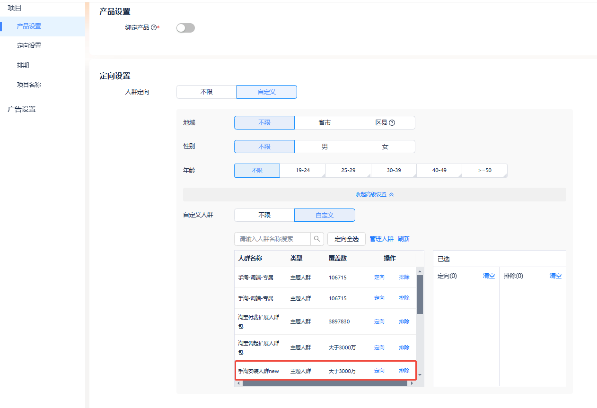Select 女 gender option

click(385, 147)
